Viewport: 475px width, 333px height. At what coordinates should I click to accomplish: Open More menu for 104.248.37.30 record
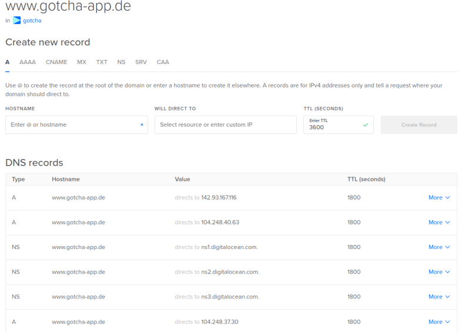439,322
